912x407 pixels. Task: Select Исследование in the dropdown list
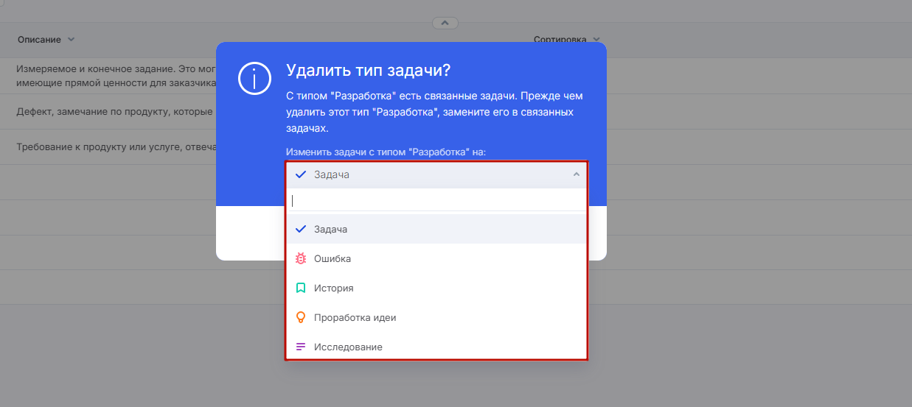tap(348, 347)
